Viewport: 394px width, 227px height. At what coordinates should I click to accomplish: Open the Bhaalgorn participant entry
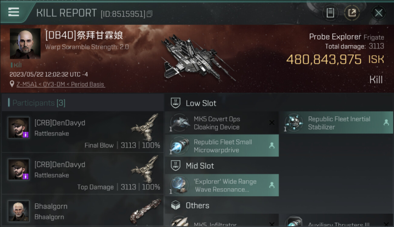coord(82,211)
